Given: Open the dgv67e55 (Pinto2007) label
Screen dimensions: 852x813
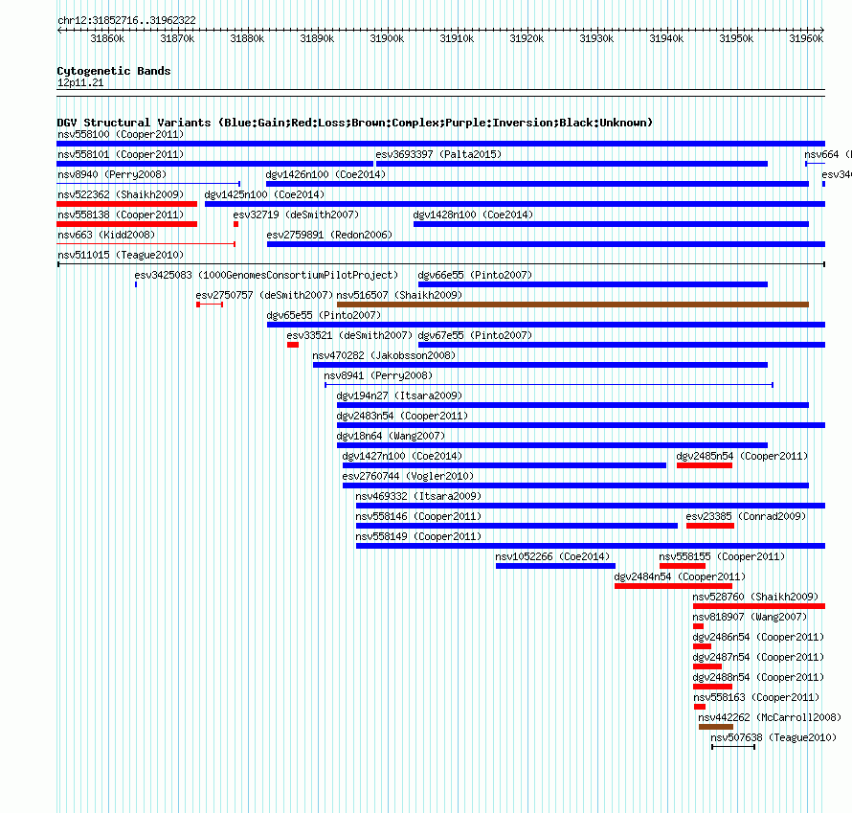Looking at the screenshot, I should click(x=475, y=335).
